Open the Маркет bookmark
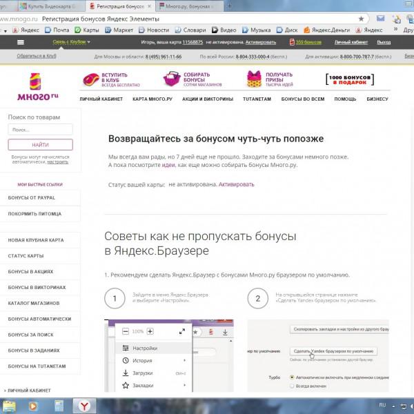Image resolution: width=414 pixels, height=414 pixels. (x=119, y=30)
